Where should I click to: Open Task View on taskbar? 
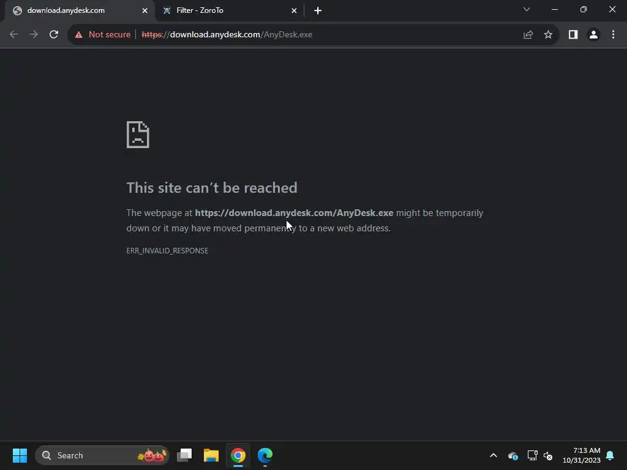184,455
